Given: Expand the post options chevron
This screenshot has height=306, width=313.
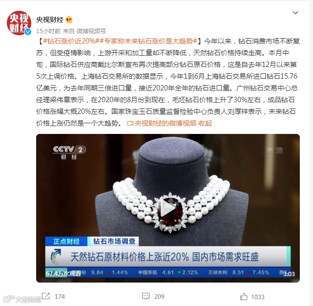Looking at the screenshot, I should (x=295, y=13).
